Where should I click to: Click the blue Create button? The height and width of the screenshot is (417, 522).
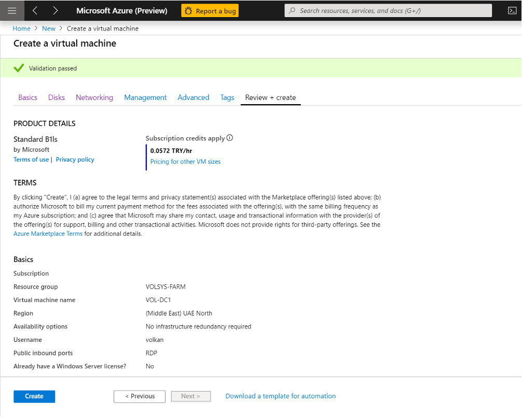[34, 396]
